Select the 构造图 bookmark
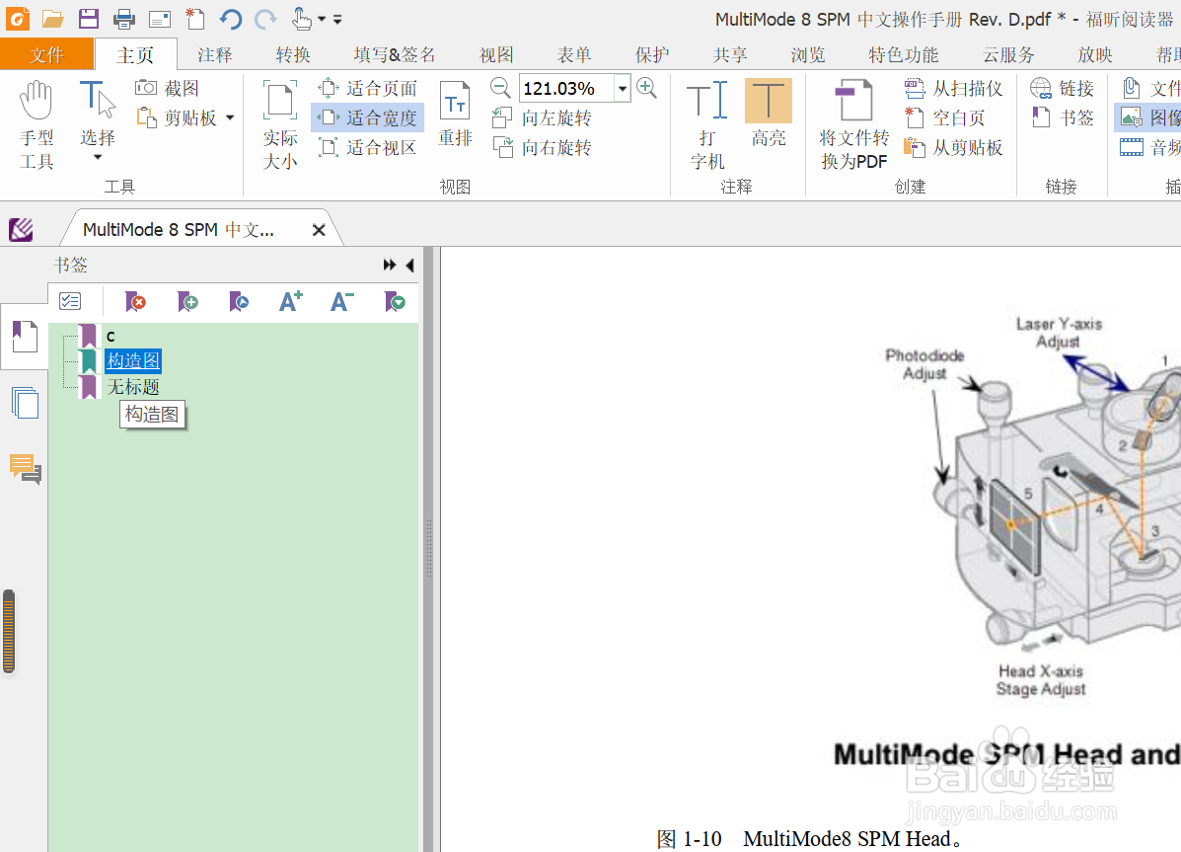1181x852 pixels. coord(133,361)
